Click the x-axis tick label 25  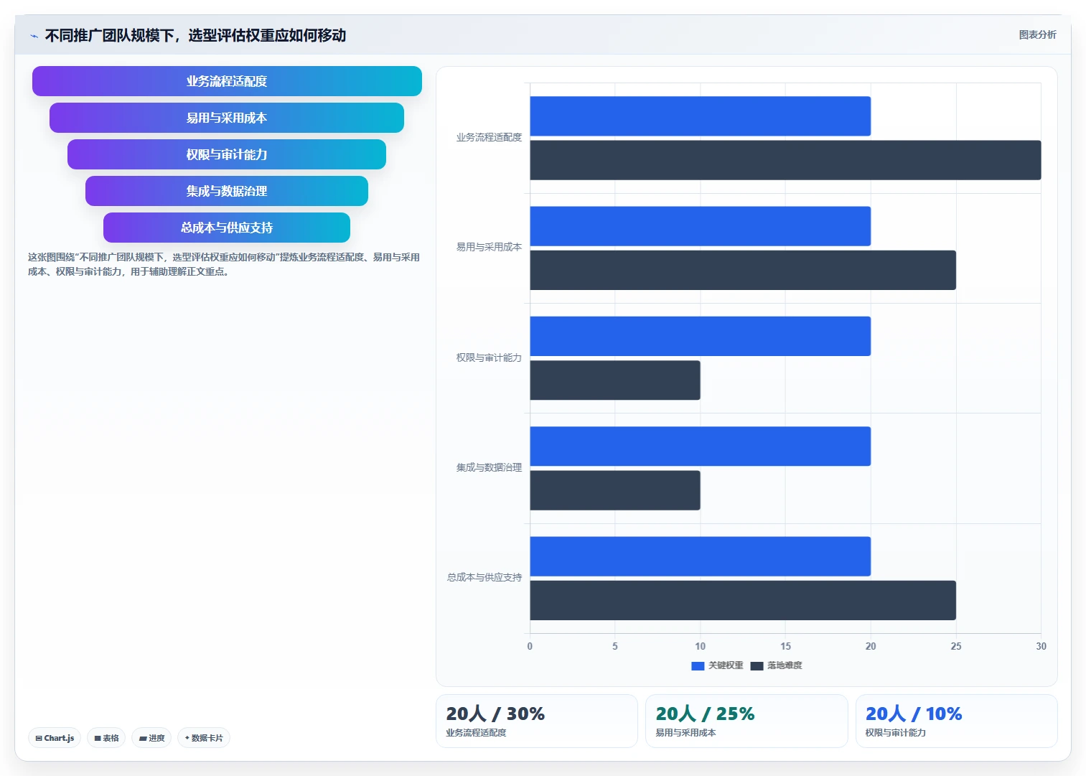point(956,646)
